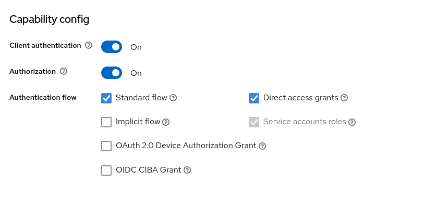This screenshot has height=210, width=425.
Task: Show the Authorization help tooltip icon
Action: pyautogui.click(x=64, y=72)
